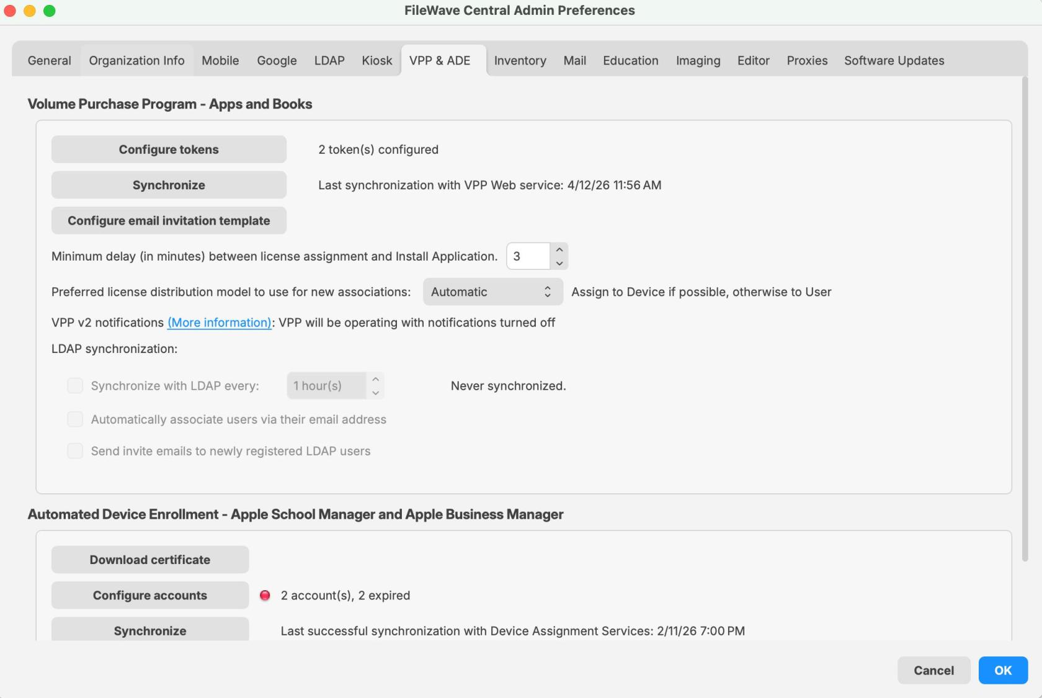Open the Education tab
The width and height of the screenshot is (1042, 698).
(x=630, y=60)
